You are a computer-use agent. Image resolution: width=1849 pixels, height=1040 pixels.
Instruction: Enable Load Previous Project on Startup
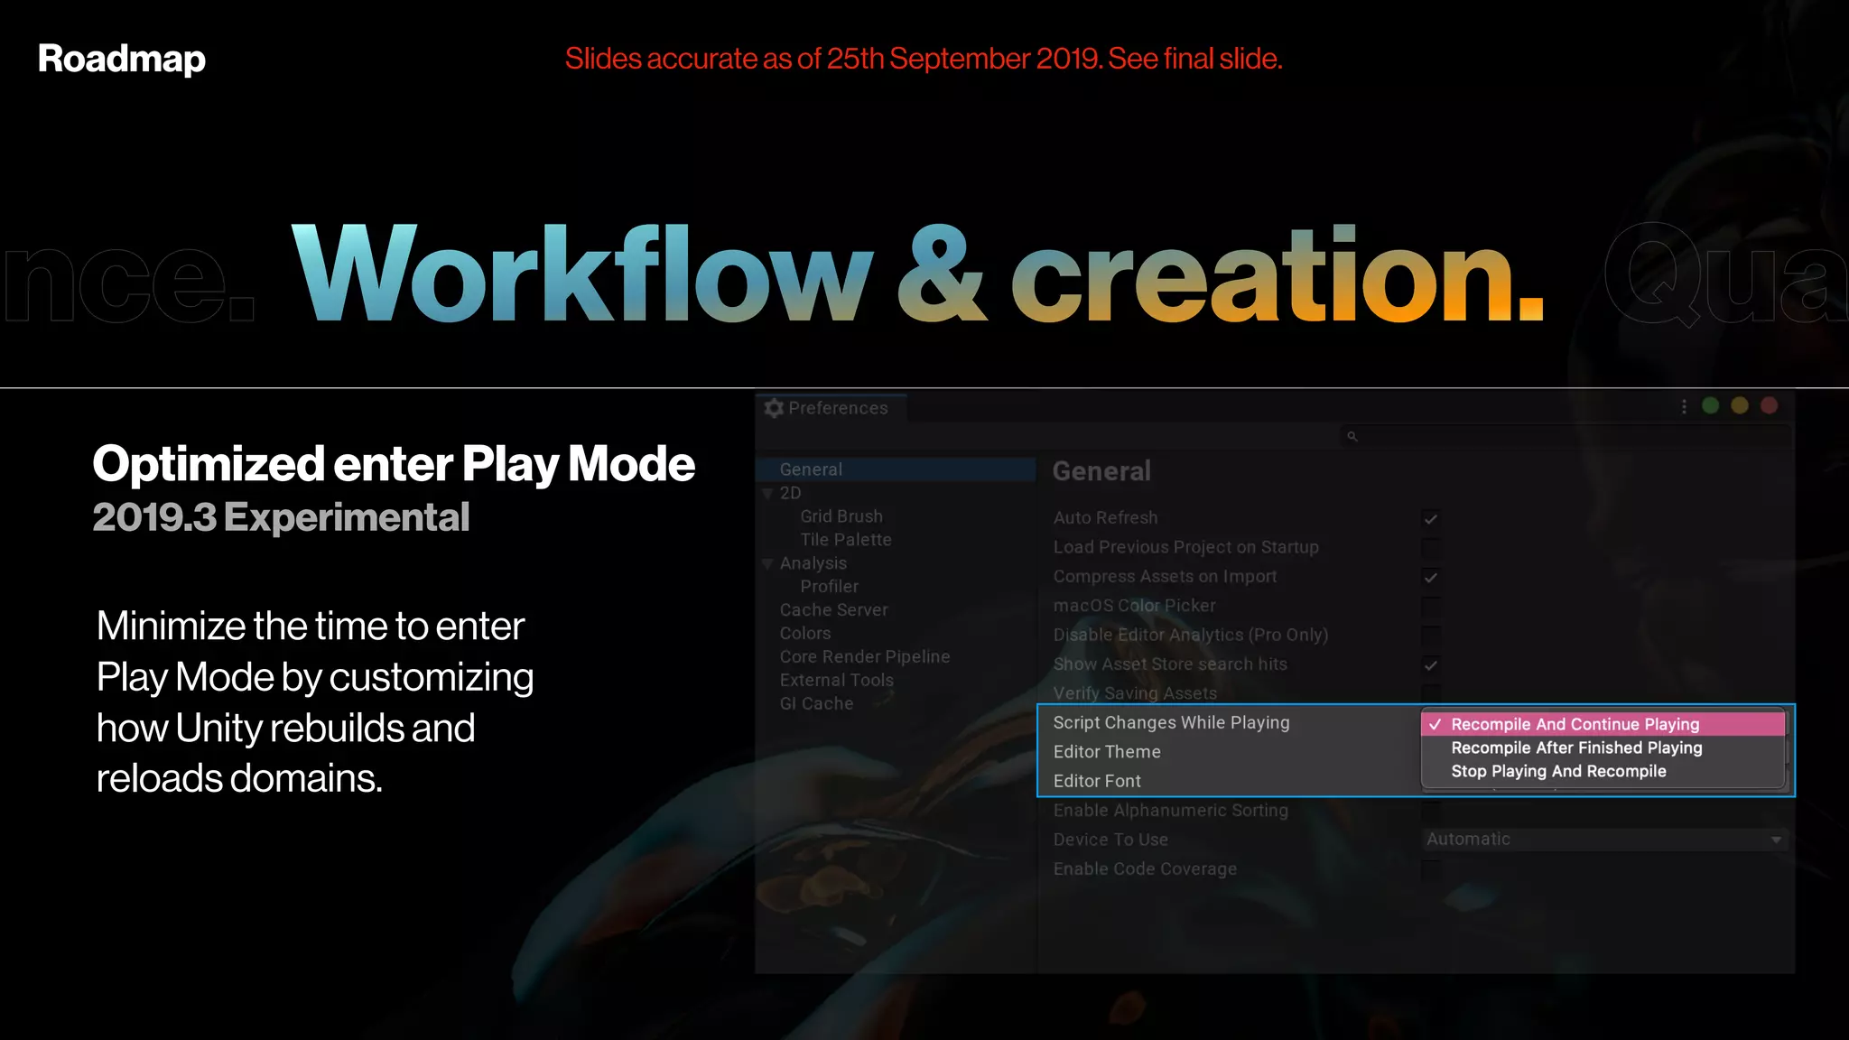[1430, 548]
